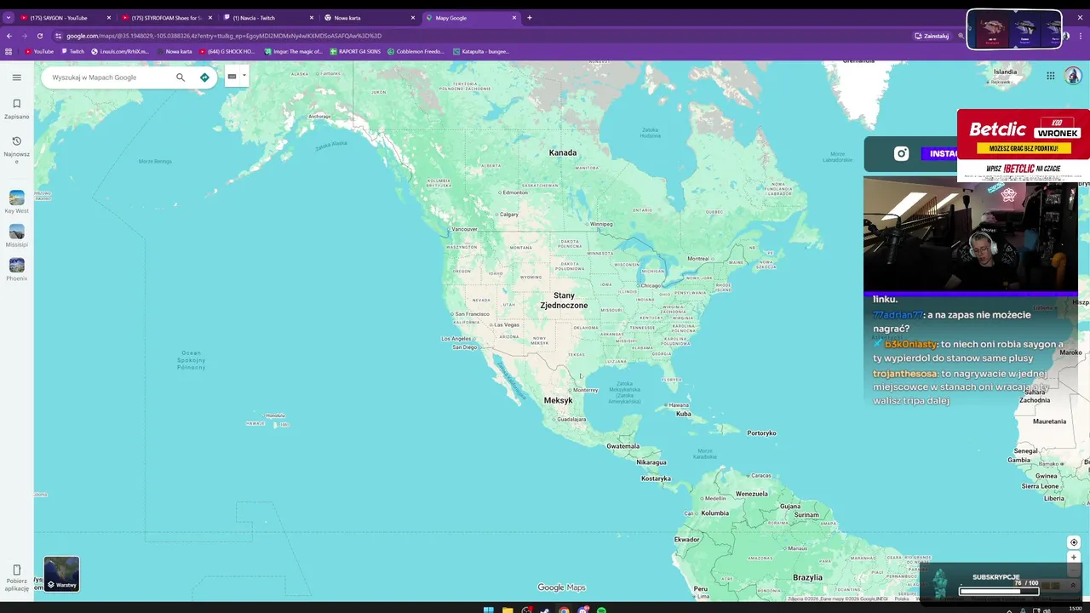The height and width of the screenshot is (613, 1090).
Task: Click the browser forward arrow
Action: pos(25,36)
